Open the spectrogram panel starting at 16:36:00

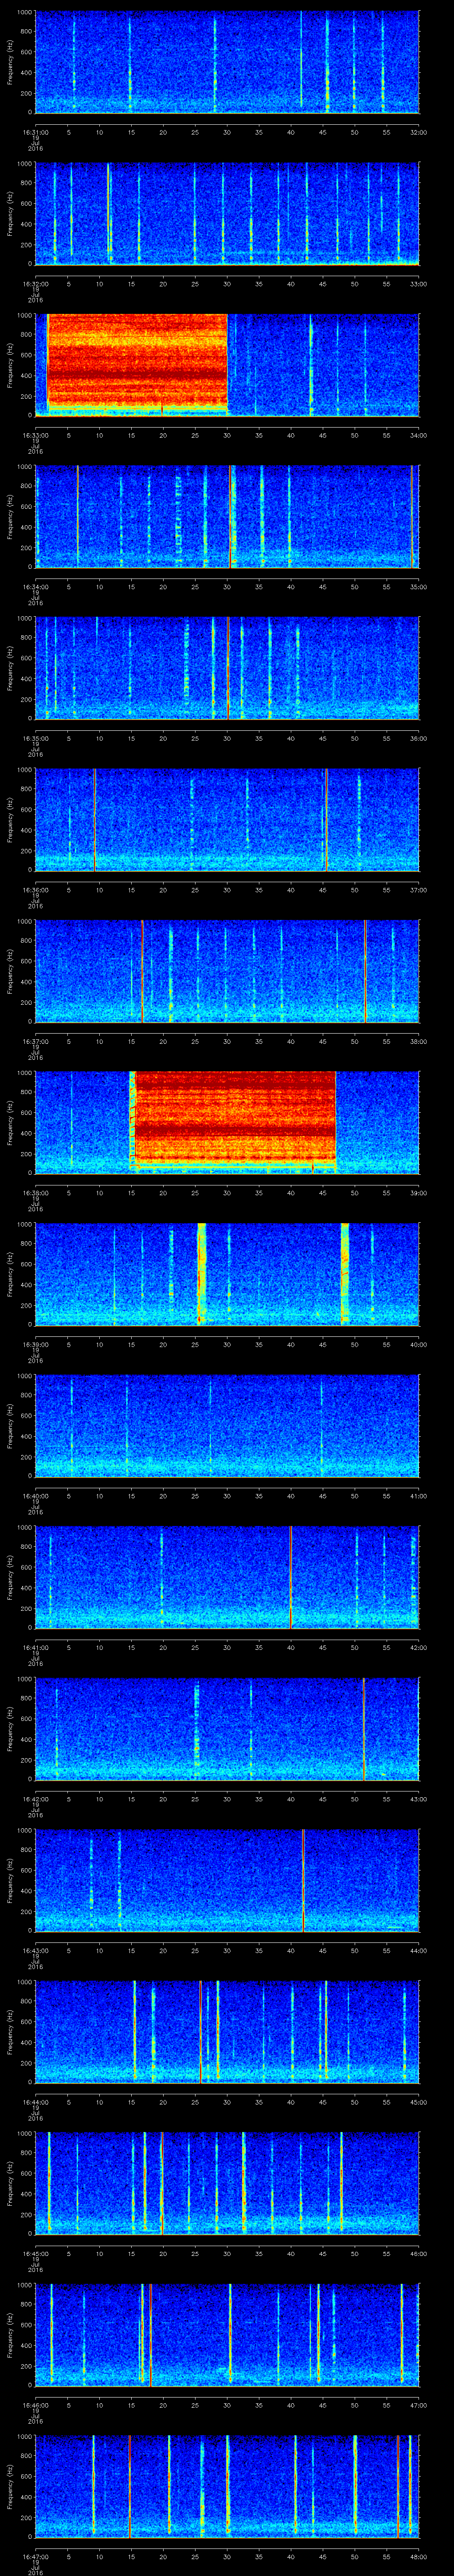(227, 819)
